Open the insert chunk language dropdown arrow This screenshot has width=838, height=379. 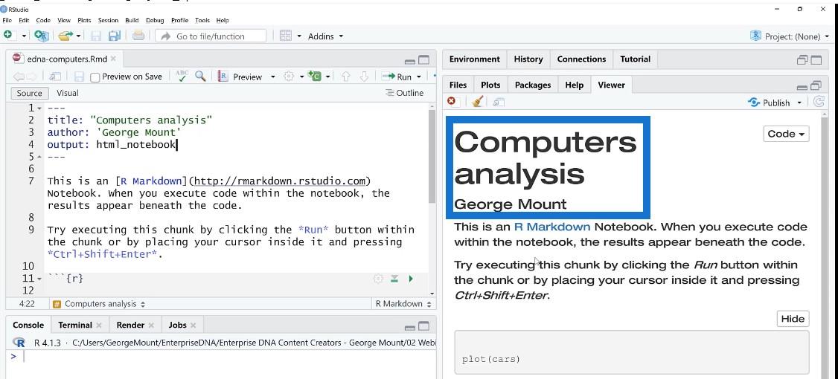point(327,77)
